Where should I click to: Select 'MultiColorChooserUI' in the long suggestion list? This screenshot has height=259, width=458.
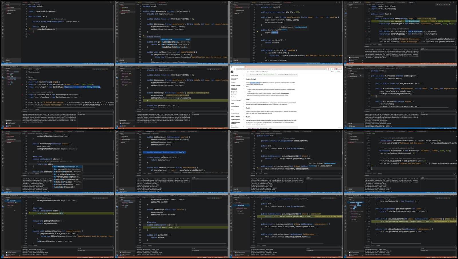click(67, 187)
